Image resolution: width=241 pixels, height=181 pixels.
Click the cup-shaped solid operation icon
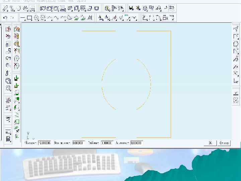tap(97, 8)
